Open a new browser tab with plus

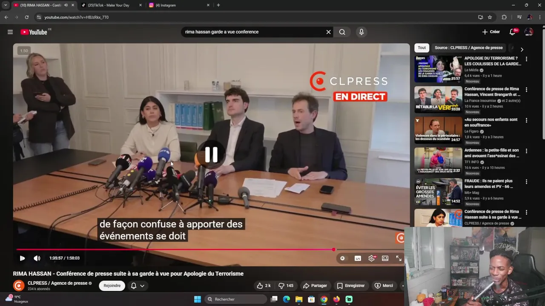[218, 5]
